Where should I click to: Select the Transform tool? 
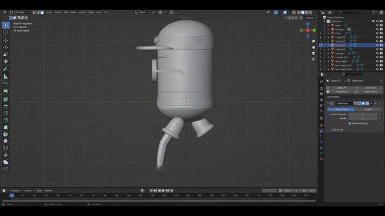tap(5, 61)
